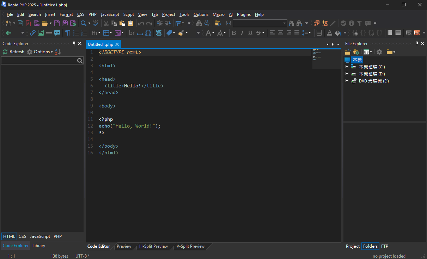427x259 pixels.
Task: Click the Omega special character icon
Action: 148,33
